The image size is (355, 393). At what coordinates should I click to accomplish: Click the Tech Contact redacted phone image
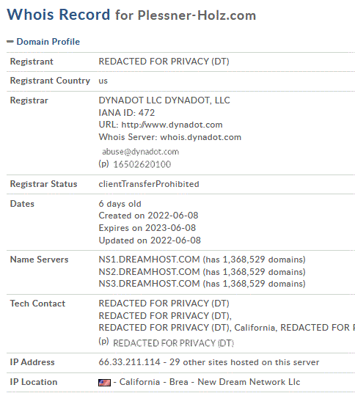(173, 343)
